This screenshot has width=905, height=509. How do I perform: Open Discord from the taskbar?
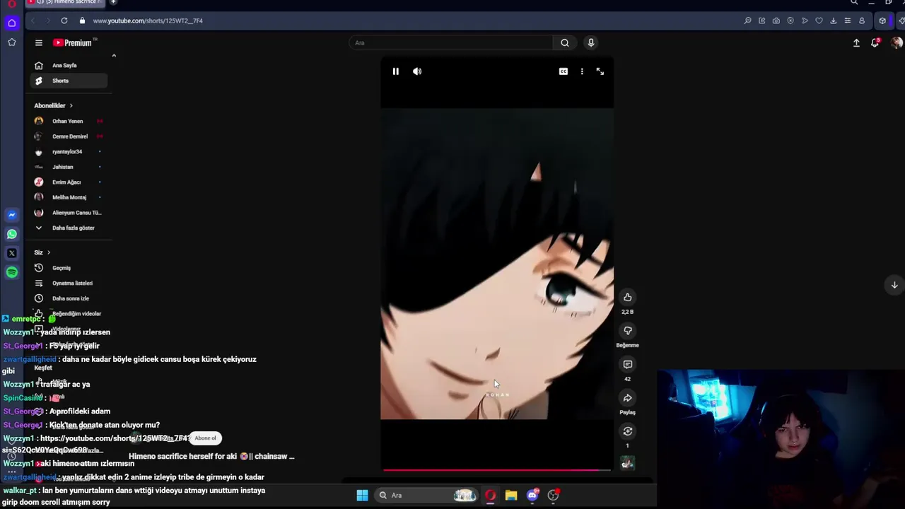pyautogui.click(x=532, y=495)
